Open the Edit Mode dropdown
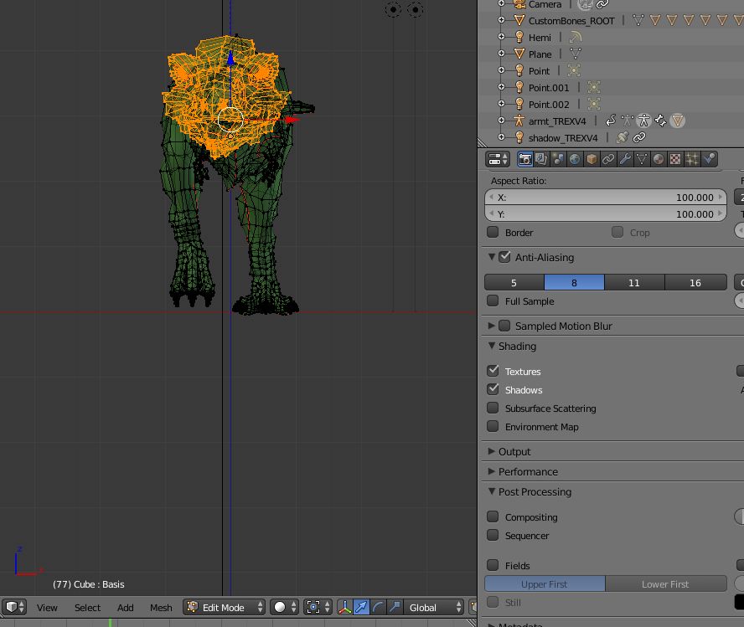The height and width of the screenshot is (627, 744). click(225, 607)
